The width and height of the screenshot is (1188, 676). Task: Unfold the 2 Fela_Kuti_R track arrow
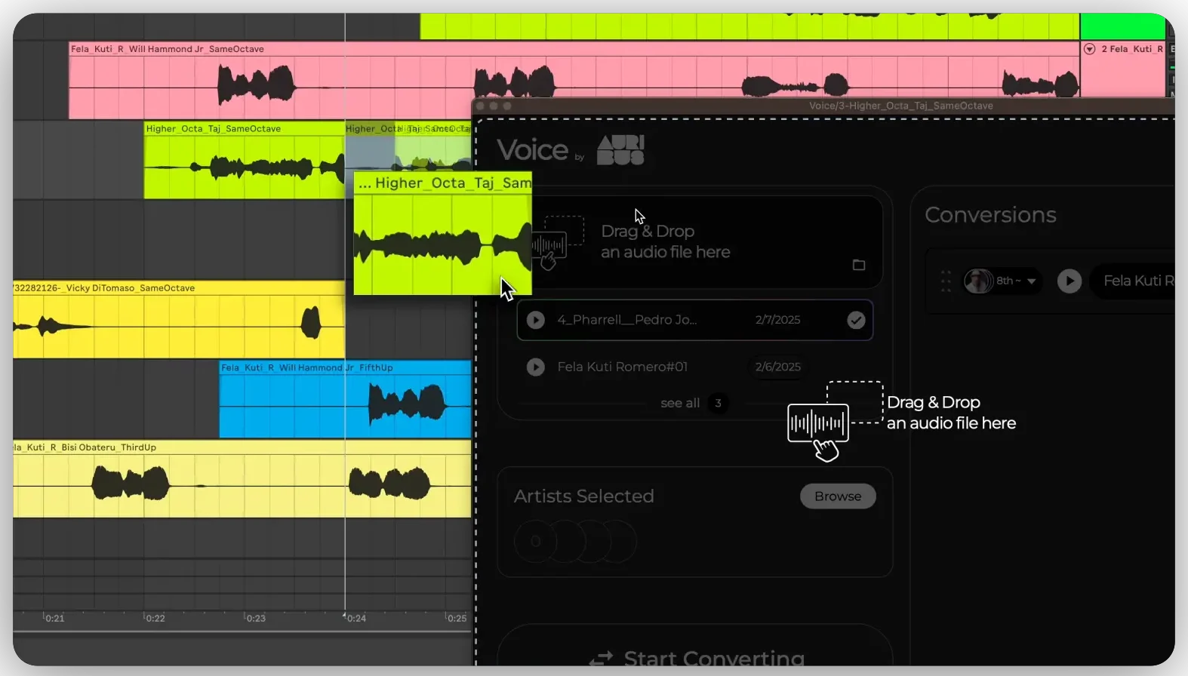1089,49
